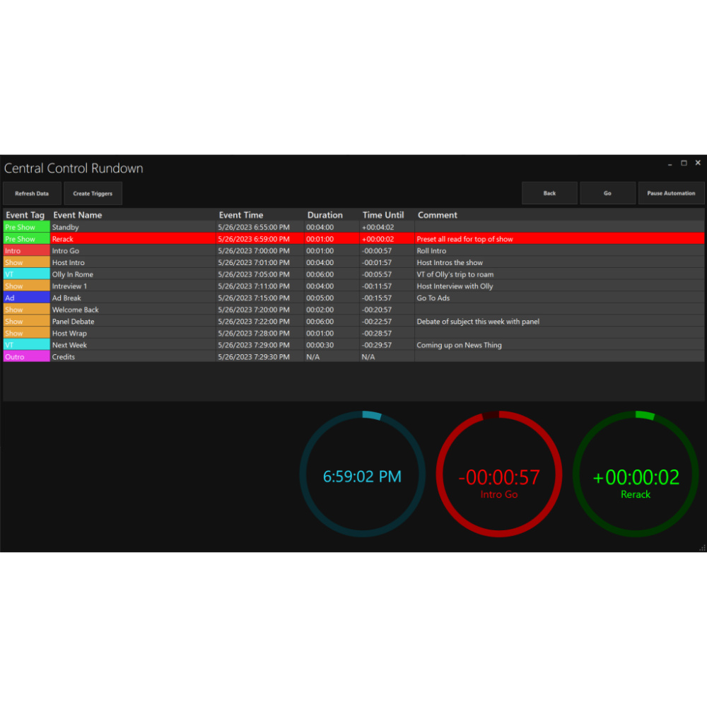Click the Event Tag column header
Screen dimensions: 707x707
coord(25,215)
